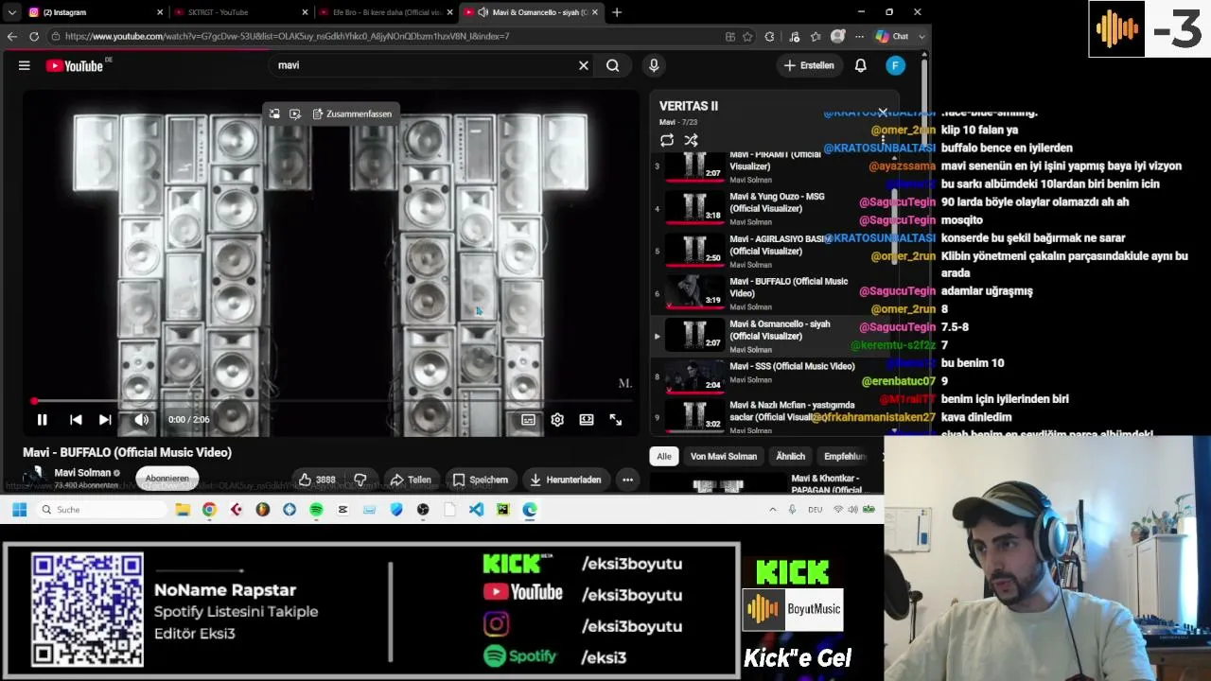
Task: Like the video with thumbs up
Action: click(x=316, y=480)
